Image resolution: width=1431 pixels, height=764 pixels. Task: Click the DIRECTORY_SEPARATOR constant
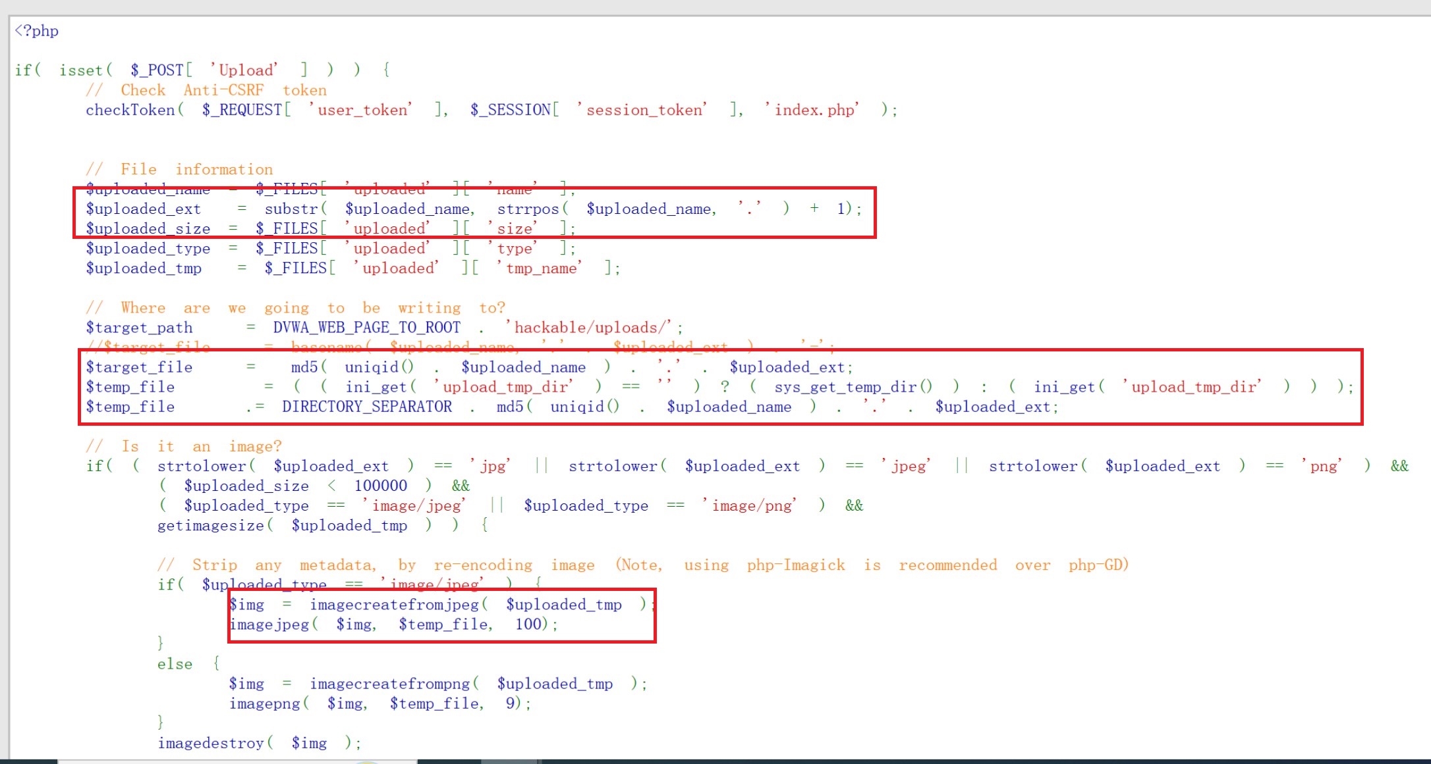pos(367,407)
